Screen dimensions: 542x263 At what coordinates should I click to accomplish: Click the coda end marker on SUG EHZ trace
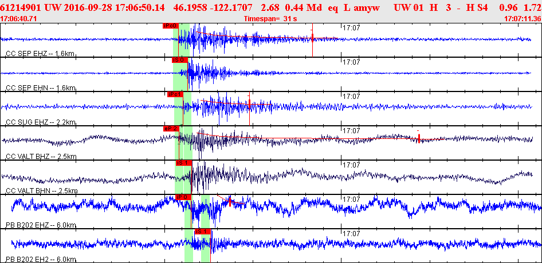click(249, 103)
